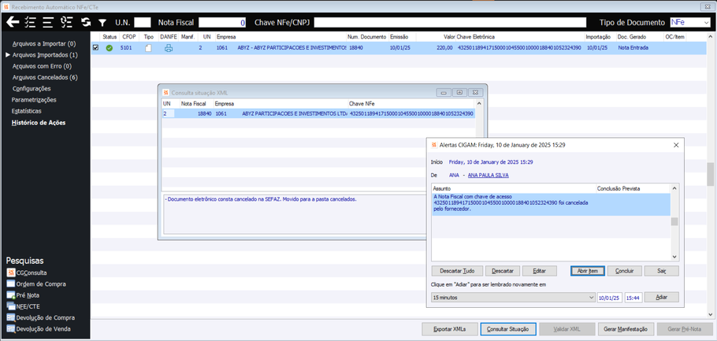Click the Chave NFe/CNPJ input field

point(450,22)
